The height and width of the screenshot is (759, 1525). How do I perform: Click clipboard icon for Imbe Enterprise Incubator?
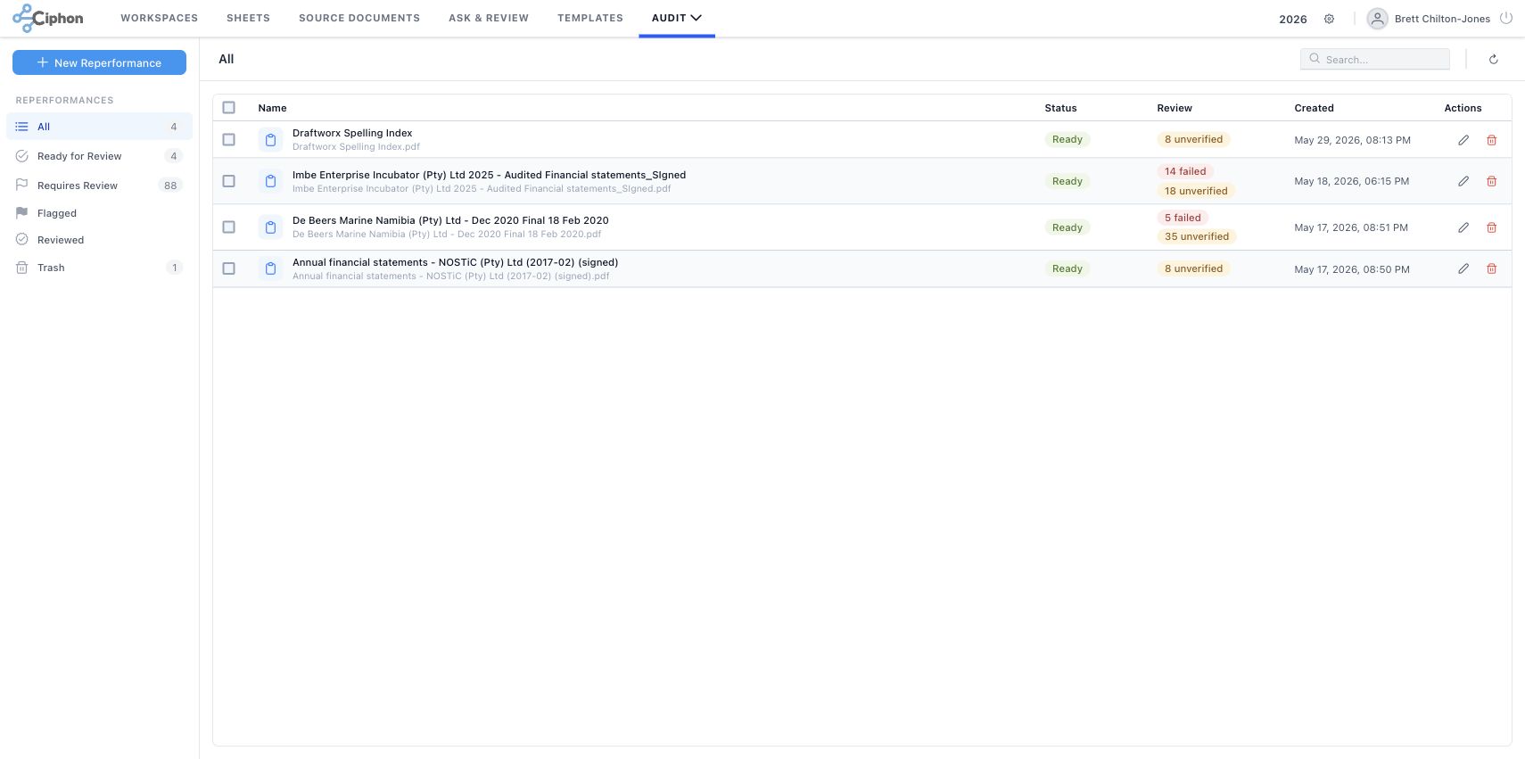(270, 181)
